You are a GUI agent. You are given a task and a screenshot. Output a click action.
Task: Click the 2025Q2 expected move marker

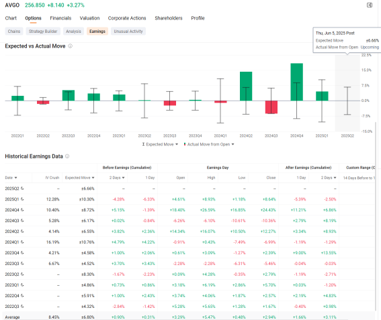(x=347, y=101)
